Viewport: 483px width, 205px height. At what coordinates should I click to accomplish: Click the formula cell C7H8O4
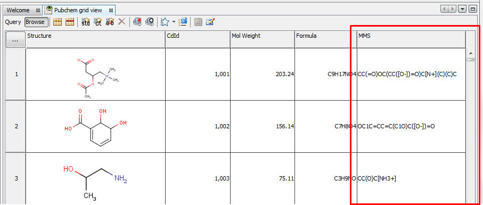pyautogui.click(x=326, y=126)
